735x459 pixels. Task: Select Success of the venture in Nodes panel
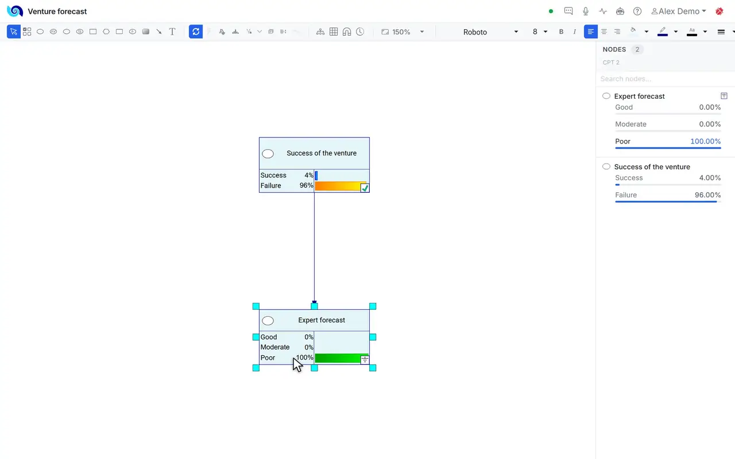pyautogui.click(x=652, y=166)
